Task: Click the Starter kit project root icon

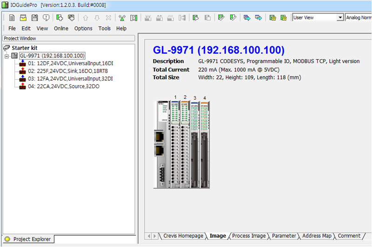Action: [x=7, y=48]
